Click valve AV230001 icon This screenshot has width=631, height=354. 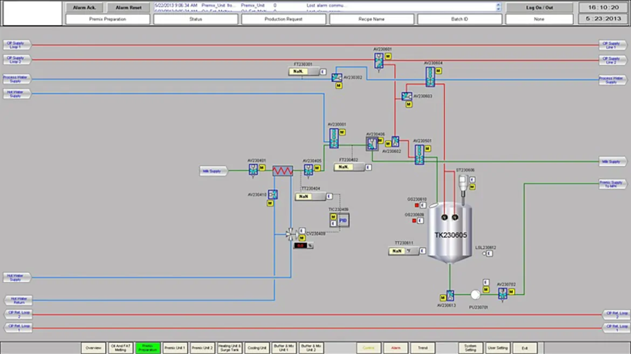coord(334,138)
